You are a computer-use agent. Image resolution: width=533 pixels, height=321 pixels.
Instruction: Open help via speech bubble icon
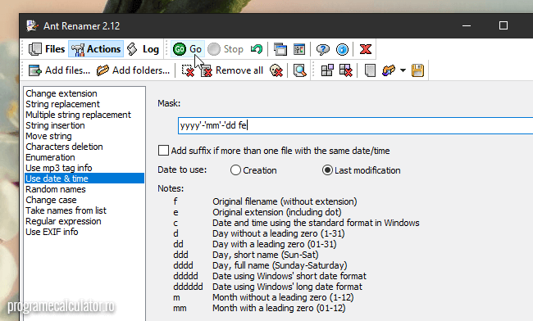pyautogui.click(x=322, y=49)
